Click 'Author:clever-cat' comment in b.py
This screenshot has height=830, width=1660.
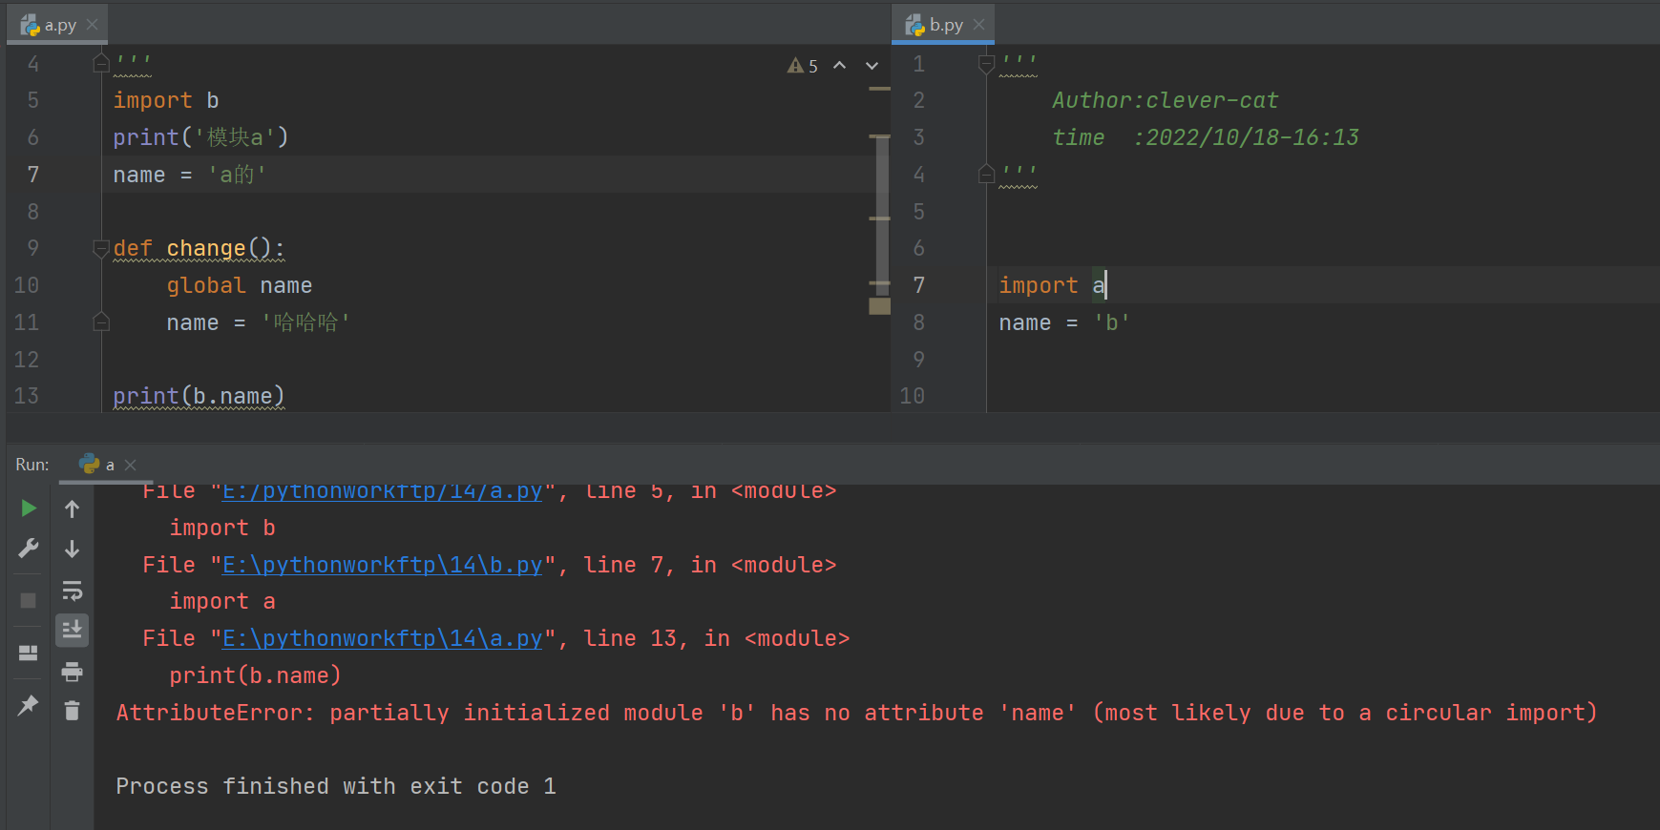(x=1165, y=100)
